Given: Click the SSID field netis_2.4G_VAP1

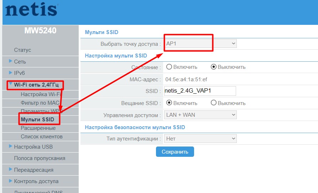Looking at the screenshot, I should click(x=200, y=91).
